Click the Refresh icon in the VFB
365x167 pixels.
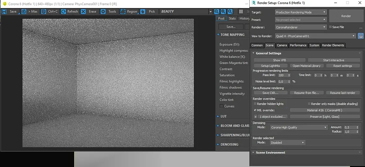tap(63, 11)
